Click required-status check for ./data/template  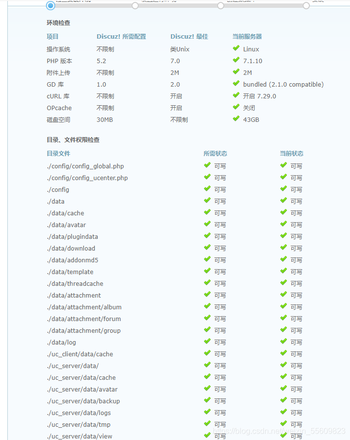(207, 271)
